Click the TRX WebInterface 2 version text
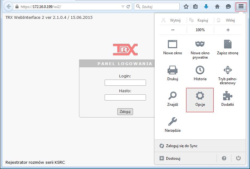Image resolution: width=250 pixels, height=169 pixels. 49,17
